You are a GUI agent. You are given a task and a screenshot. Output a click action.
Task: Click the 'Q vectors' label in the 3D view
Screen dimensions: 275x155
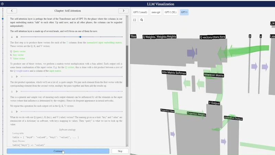click(206, 37)
